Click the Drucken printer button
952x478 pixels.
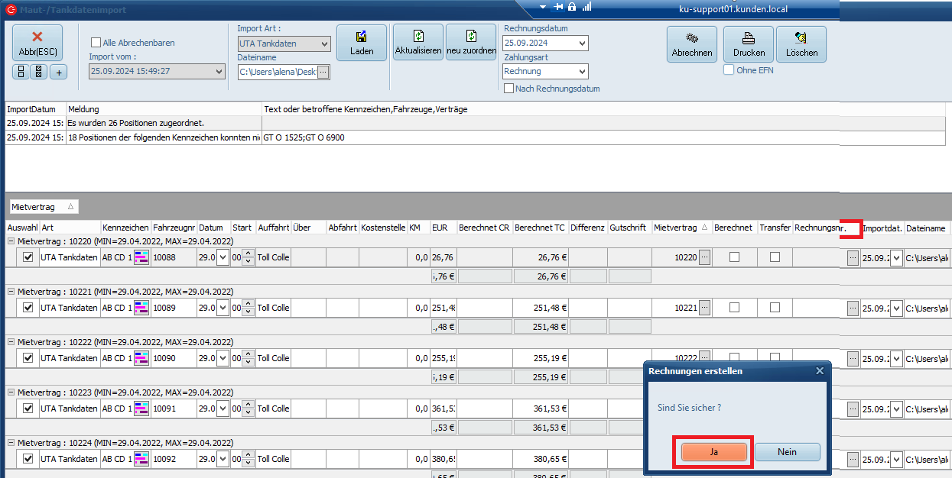748,44
